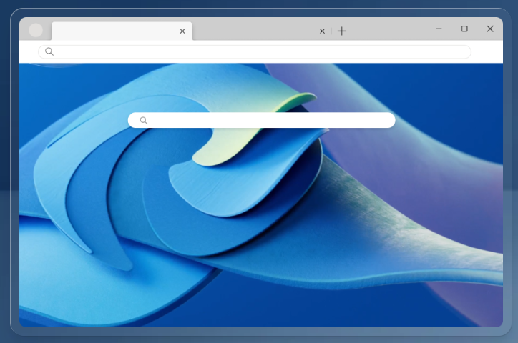Click the address bar magnifier icon
Screen dimensions: 518x343
(x=49, y=51)
